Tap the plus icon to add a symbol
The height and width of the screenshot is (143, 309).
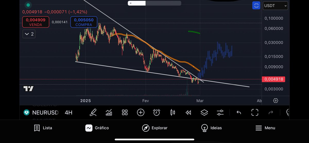coord(141,112)
